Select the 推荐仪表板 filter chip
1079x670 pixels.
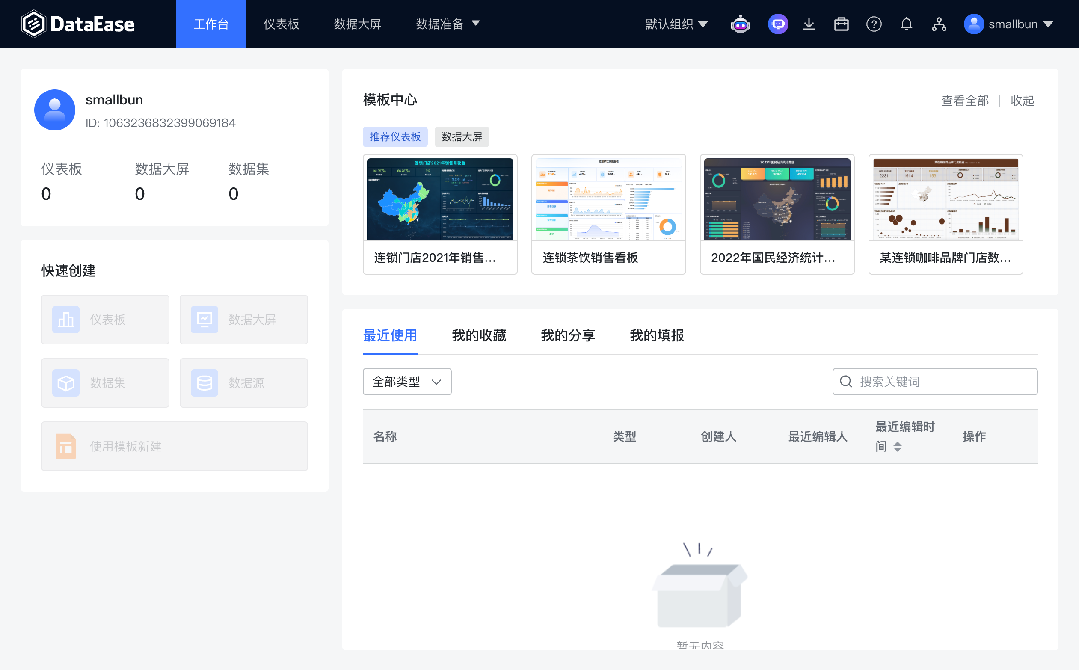[x=395, y=137]
